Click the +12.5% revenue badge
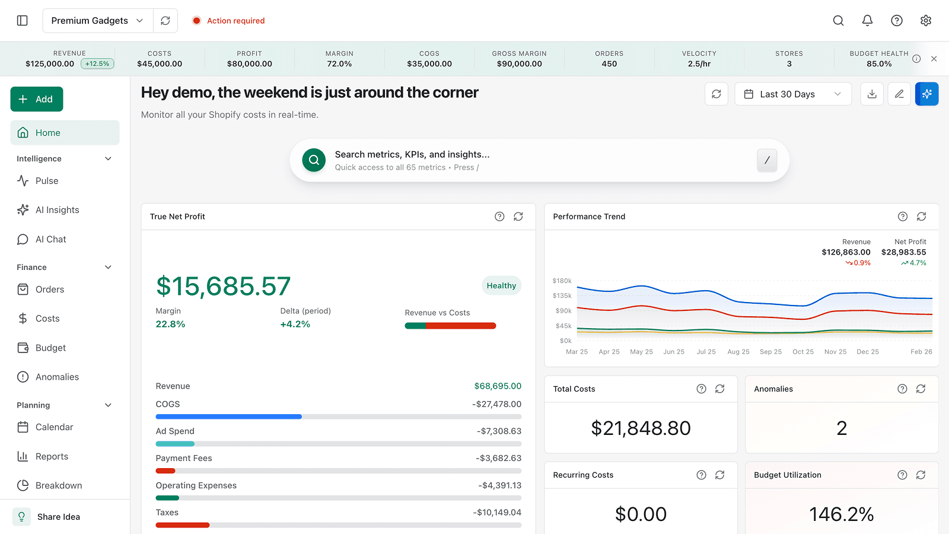 97,63
